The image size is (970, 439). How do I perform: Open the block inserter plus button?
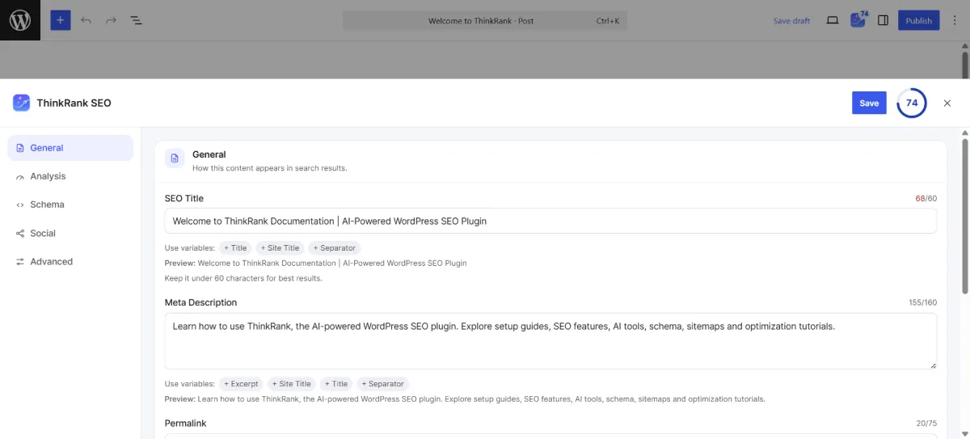click(x=61, y=20)
